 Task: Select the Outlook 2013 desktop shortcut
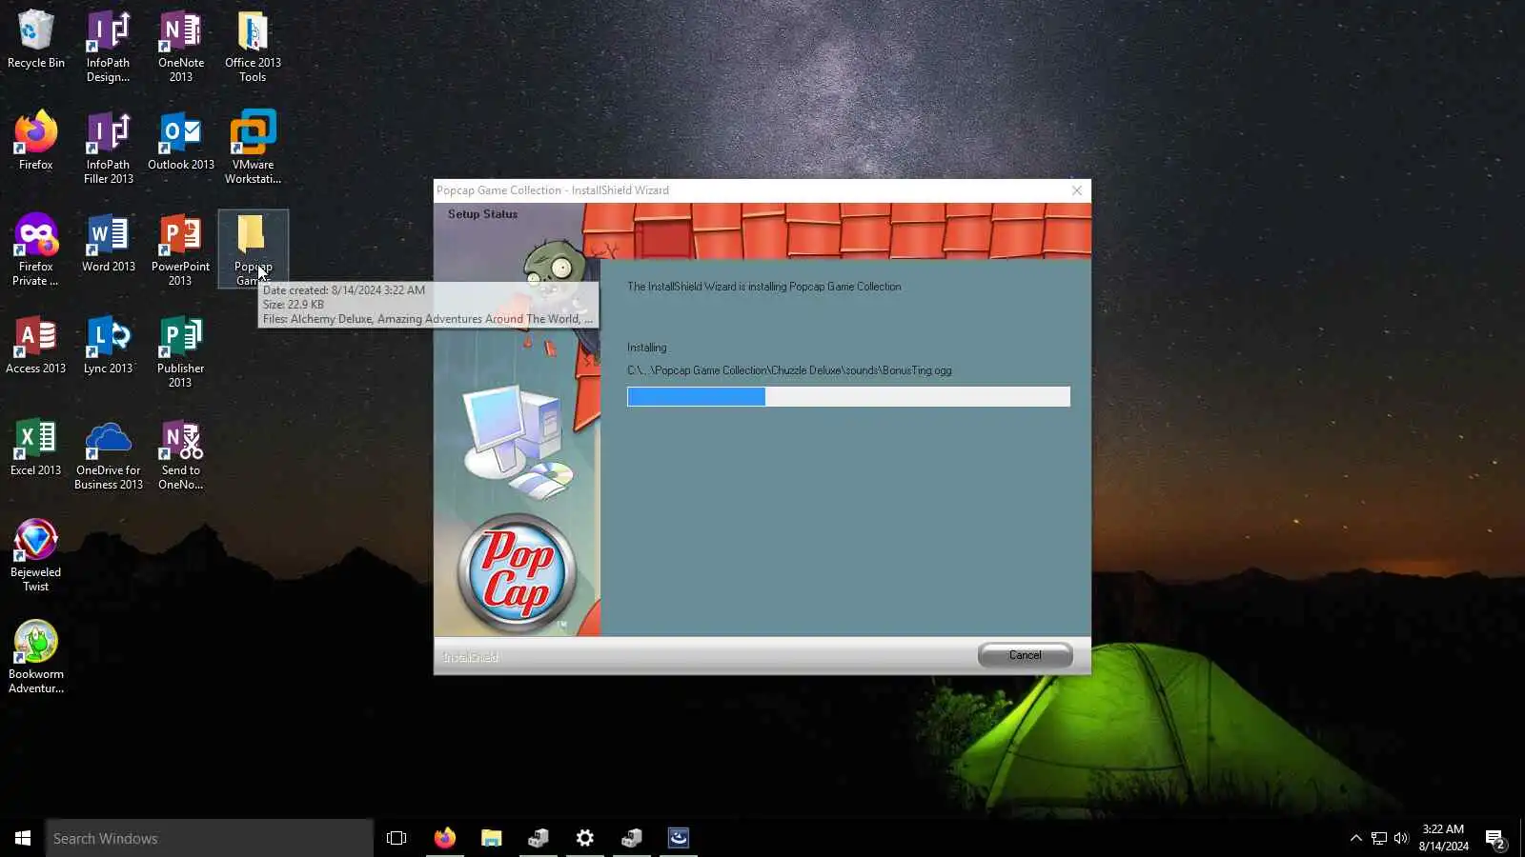click(x=181, y=141)
